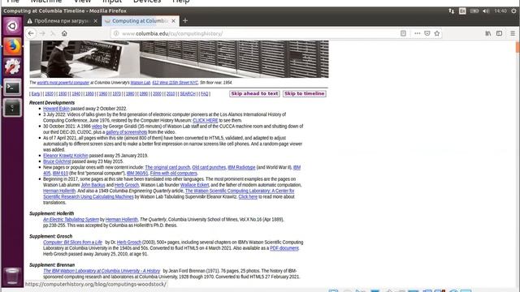
Task: Open the sound volume indicator
Action: click(486, 11)
